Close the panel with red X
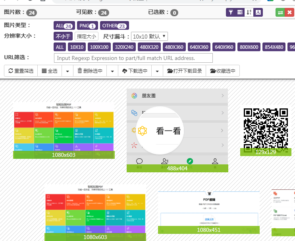Viewport: 295px width, 241px height. click(289, 13)
